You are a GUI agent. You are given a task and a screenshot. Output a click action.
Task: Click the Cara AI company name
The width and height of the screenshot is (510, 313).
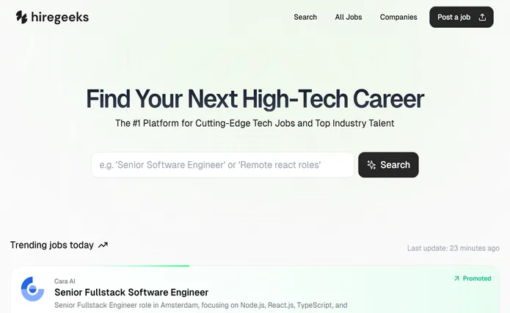[x=65, y=281]
